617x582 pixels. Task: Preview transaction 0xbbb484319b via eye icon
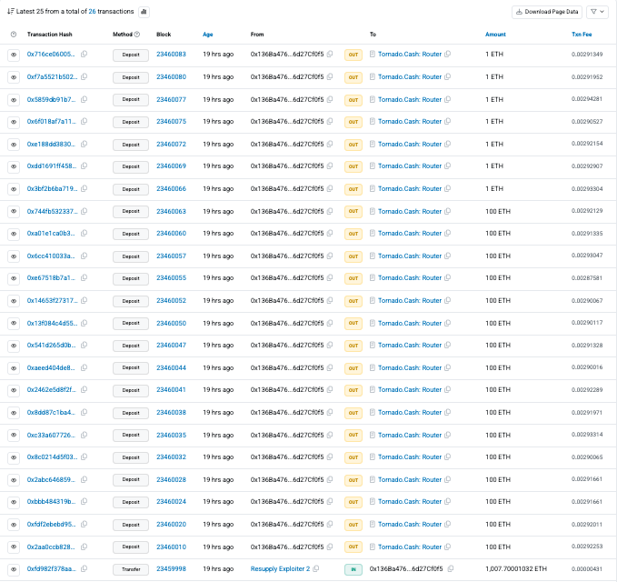(x=14, y=502)
